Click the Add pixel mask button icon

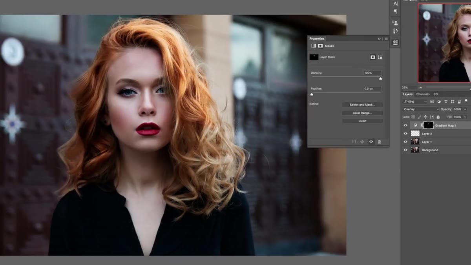tap(372, 57)
